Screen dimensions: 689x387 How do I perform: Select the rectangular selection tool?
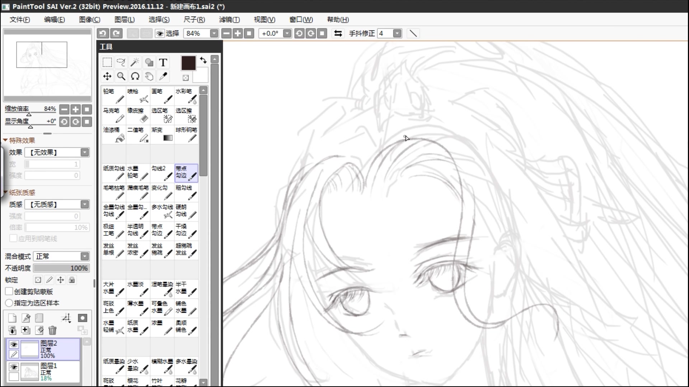click(x=107, y=62)
